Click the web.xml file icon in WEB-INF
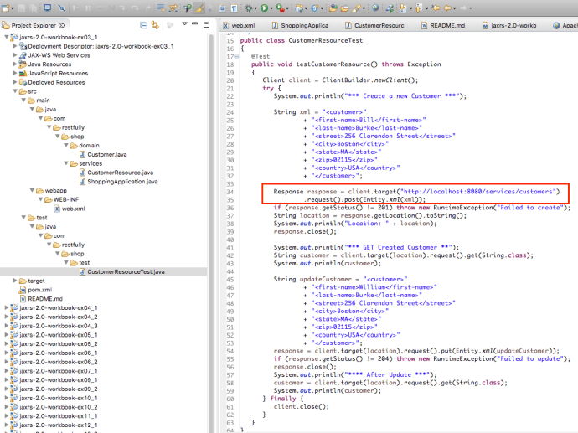This screenshot has width=578, height=433. [x=56, y=209]
